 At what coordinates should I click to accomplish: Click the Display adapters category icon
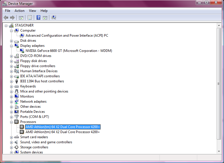pos(17,46)
